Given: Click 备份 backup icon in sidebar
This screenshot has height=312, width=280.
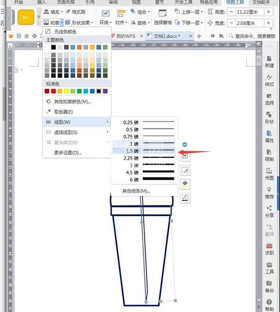Looking at the screenshot, I should coord(269,283).
